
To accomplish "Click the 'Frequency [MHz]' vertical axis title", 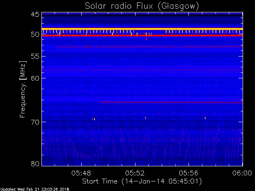I will point(23,89).
